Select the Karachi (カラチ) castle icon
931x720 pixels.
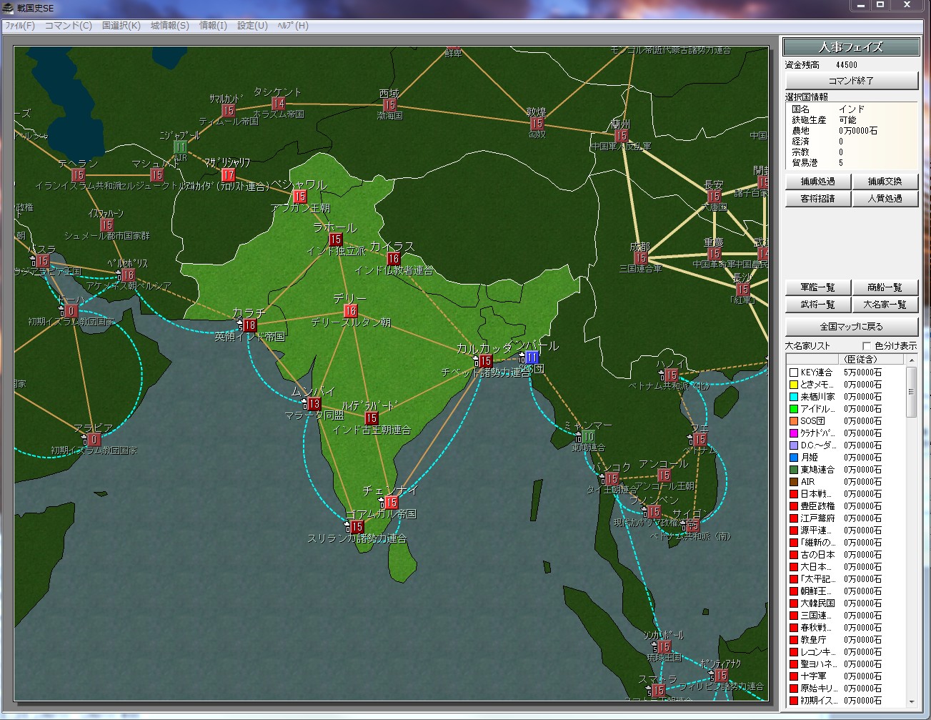[x=249, y=326]
